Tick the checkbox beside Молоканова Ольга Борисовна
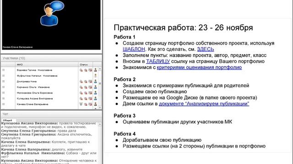Viewport: 293px width, 164px height. (3, 93)
